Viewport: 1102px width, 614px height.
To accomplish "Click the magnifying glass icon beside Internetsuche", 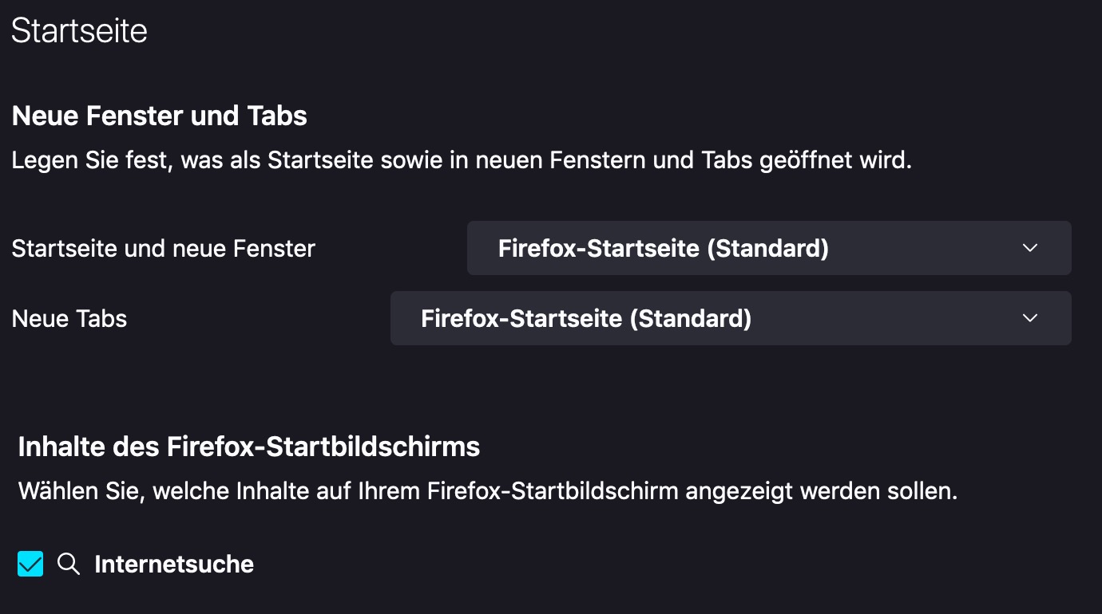I will click(69, 565).
